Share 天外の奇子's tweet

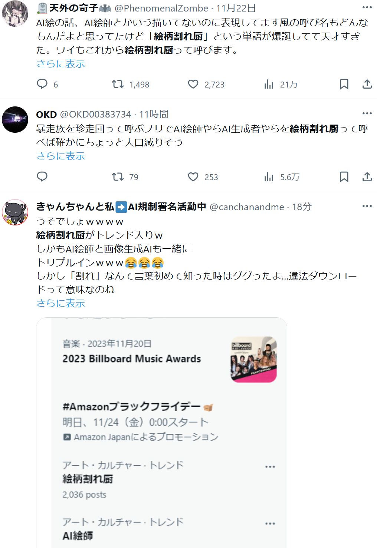click(x=367, y=84)
